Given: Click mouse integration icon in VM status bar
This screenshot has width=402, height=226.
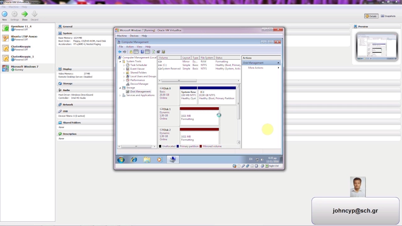Looking at the screenshot, I should [x=263, y=166].
